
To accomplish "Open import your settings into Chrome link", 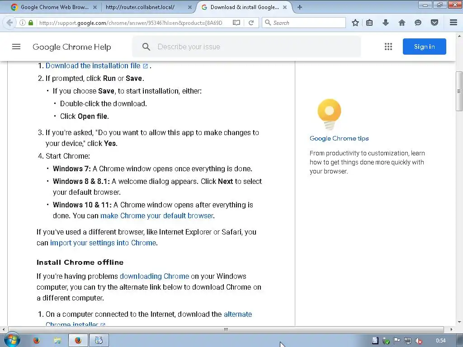I will [103, 243].
